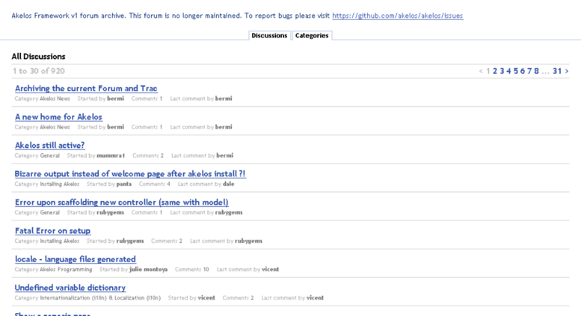This screenshot has height=316, width=581.
Task: Click Akelos News category under Archiving discussion
Action: click(55, 99)
